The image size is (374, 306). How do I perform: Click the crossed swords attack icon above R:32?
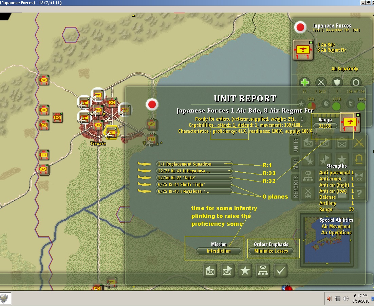(x=321, y=83)
